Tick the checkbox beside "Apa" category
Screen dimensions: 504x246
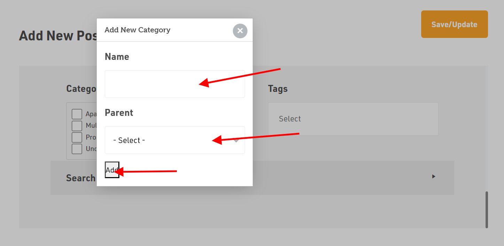[x=77, y=114]
